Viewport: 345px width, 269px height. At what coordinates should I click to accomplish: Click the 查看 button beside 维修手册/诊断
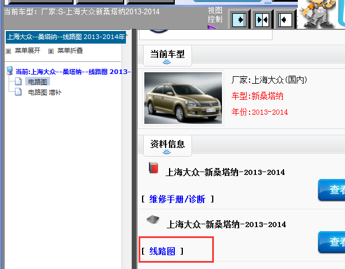tap(332, 190)
